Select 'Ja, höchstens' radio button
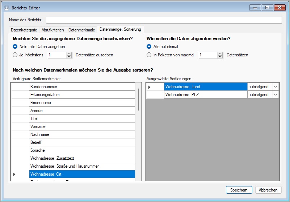The height and width of the screenshot is (202, 290). pyautogui.click(x=15, y=55)
